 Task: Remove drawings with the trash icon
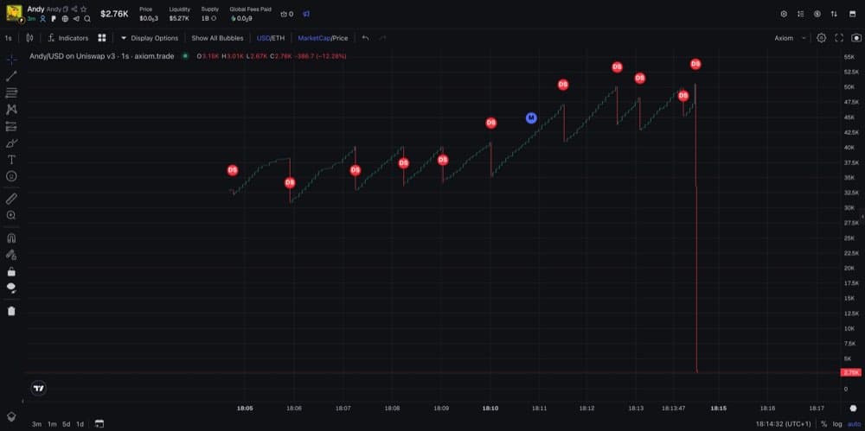tap(11, 311)
